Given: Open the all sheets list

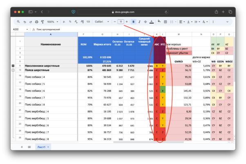Looking at the screenshot, I should pyautogui.click(x=29, y=147).
